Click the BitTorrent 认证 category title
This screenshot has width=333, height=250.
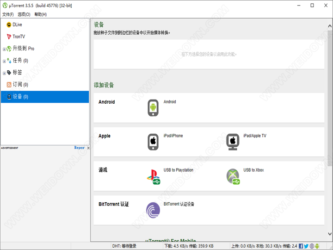coord(114,204)
